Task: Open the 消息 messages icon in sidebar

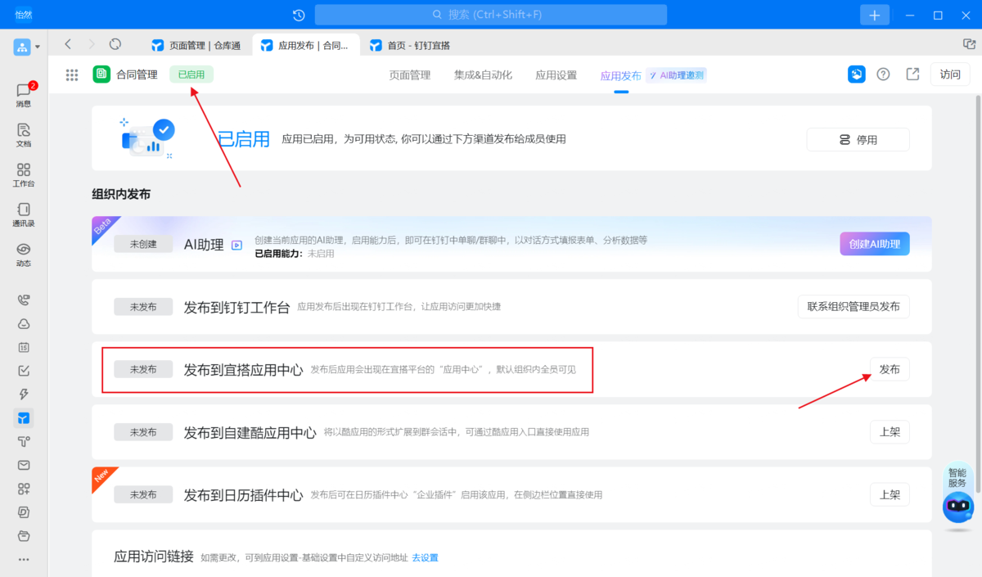Action: coord(23,94)
